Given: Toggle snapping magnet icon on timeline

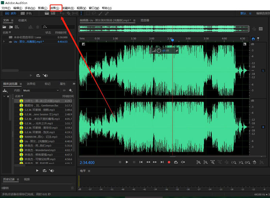Looking at the screenshot, I should point(253,39).
